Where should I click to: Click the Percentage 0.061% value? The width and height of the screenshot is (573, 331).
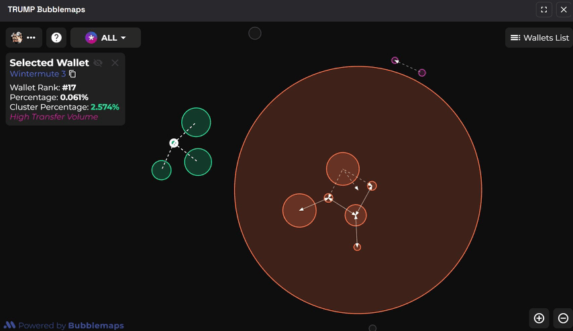click(74, 97)
